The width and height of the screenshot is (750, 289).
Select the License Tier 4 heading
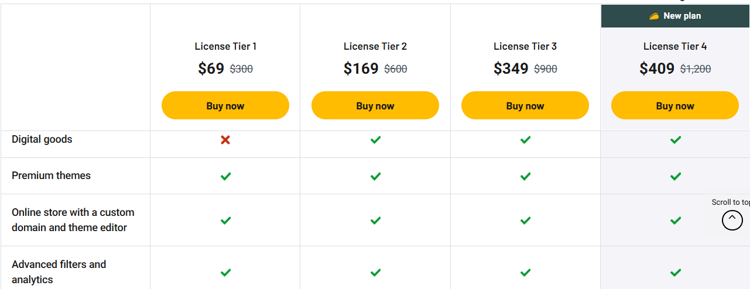[x=675, y=46]
